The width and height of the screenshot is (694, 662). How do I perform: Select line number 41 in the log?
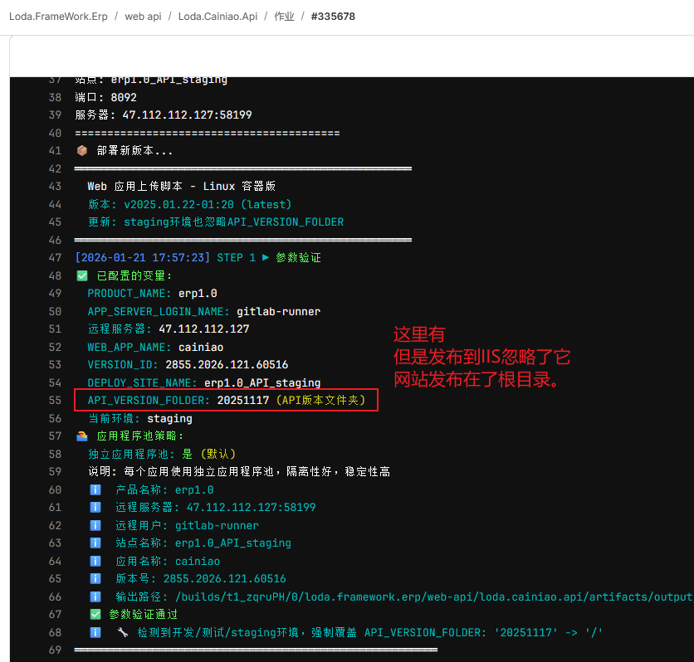55,150
